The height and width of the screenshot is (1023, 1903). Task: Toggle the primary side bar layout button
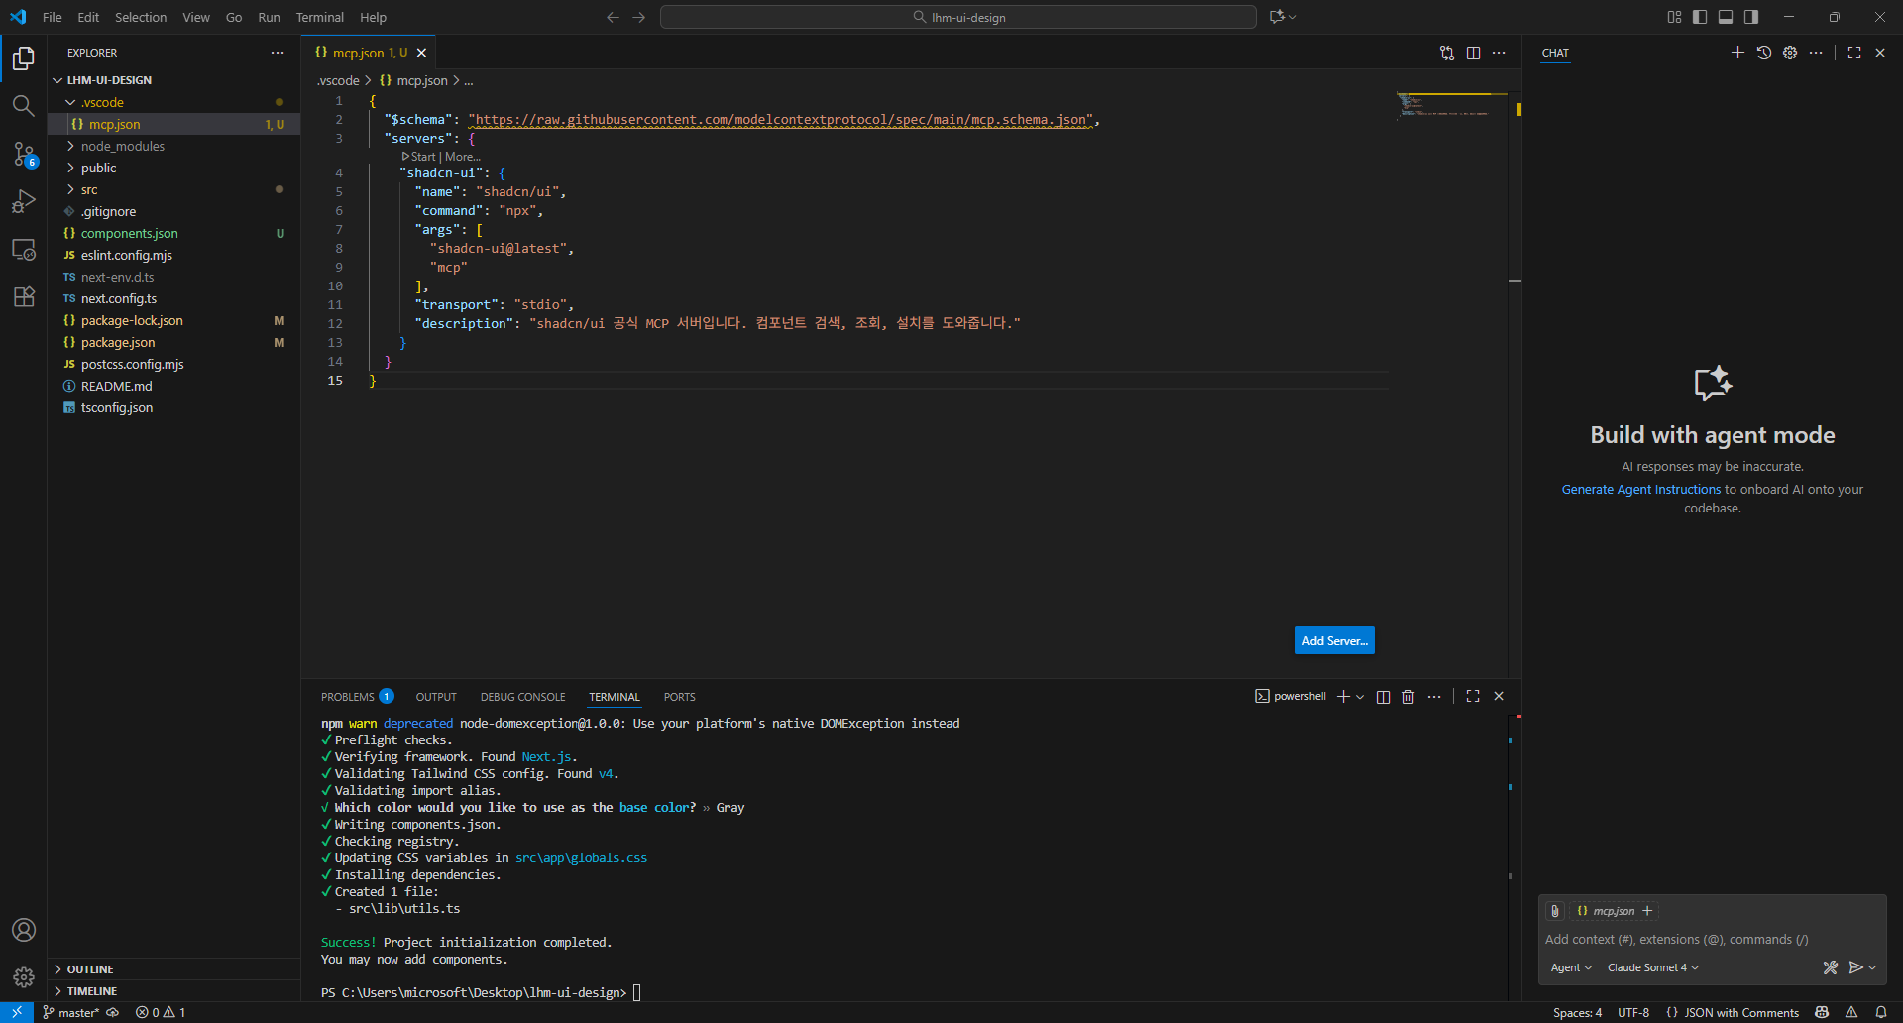click(x=1700, y=17)
